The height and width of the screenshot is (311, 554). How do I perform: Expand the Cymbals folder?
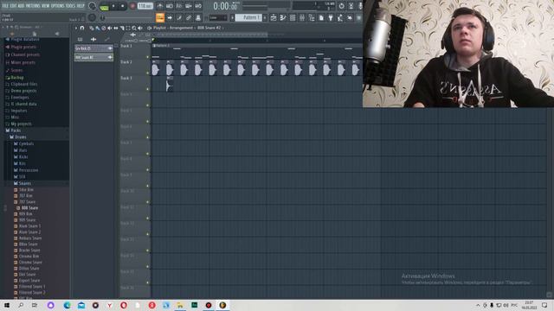[26, 143]
